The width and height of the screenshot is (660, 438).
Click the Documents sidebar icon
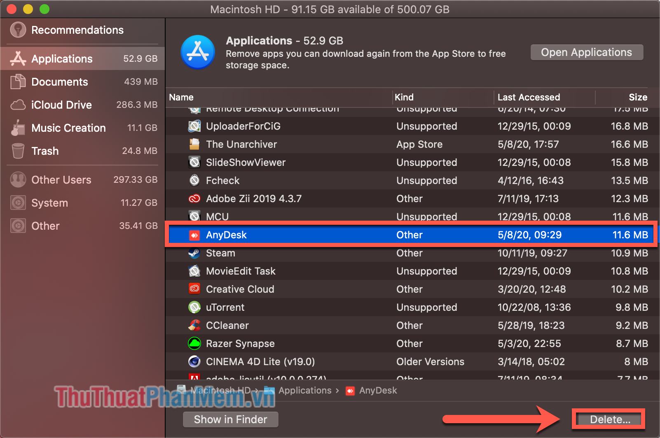pyautogui.click(x=18, y=82)
